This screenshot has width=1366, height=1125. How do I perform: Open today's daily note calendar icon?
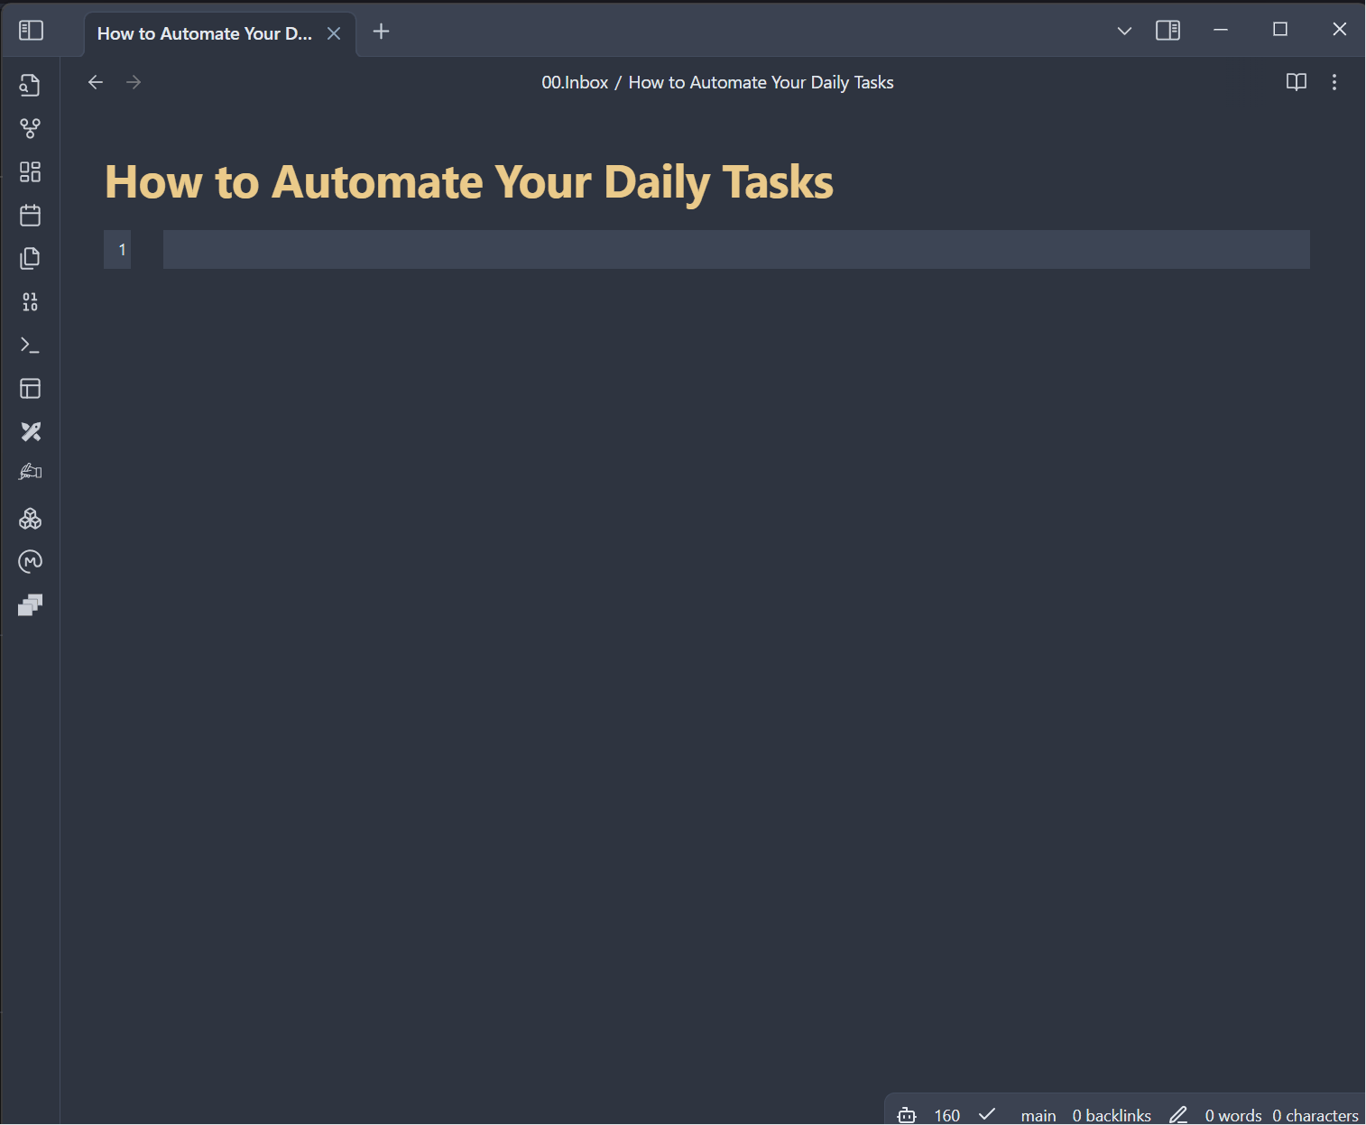click(30, 216)
